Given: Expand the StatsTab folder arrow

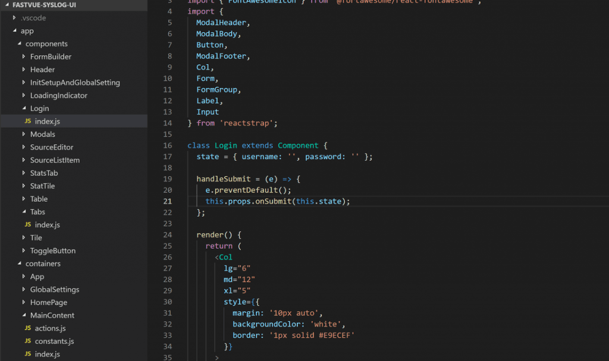Looking at the screenshot, I should 24,173.
